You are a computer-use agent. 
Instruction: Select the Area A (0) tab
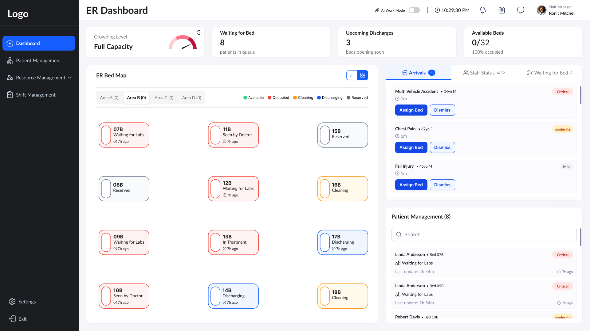tap(109, 98)
